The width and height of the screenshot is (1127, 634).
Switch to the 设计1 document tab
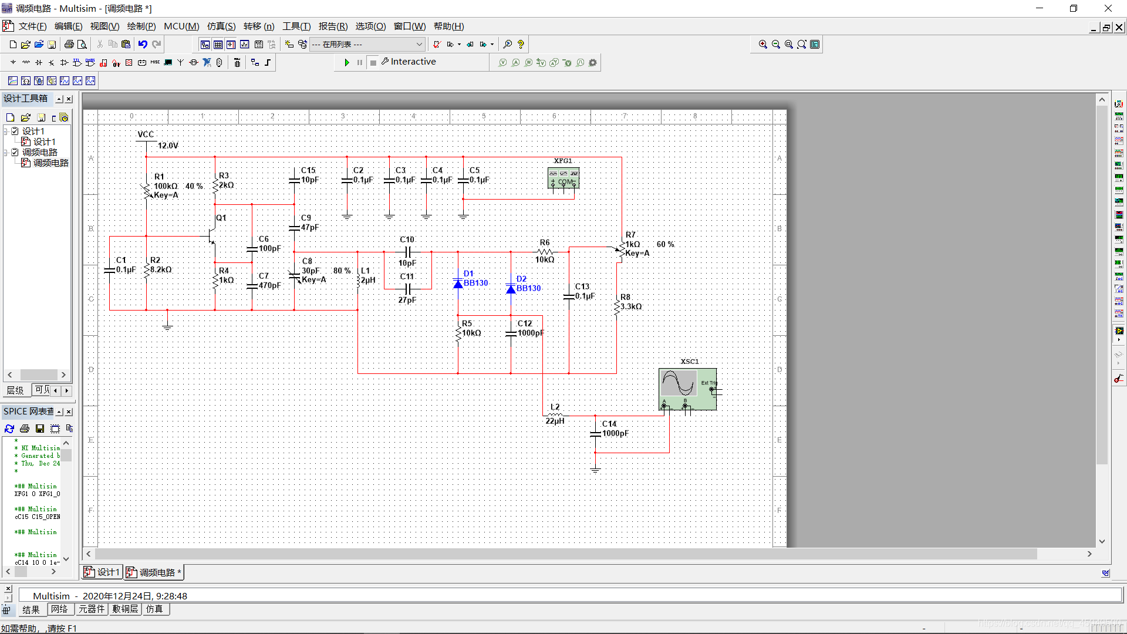(x=102, y=572)
